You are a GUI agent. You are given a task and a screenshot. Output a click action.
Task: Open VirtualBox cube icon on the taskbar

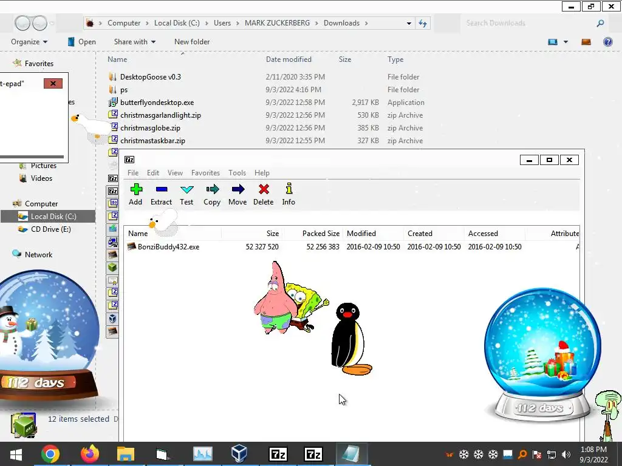[239, 454]
